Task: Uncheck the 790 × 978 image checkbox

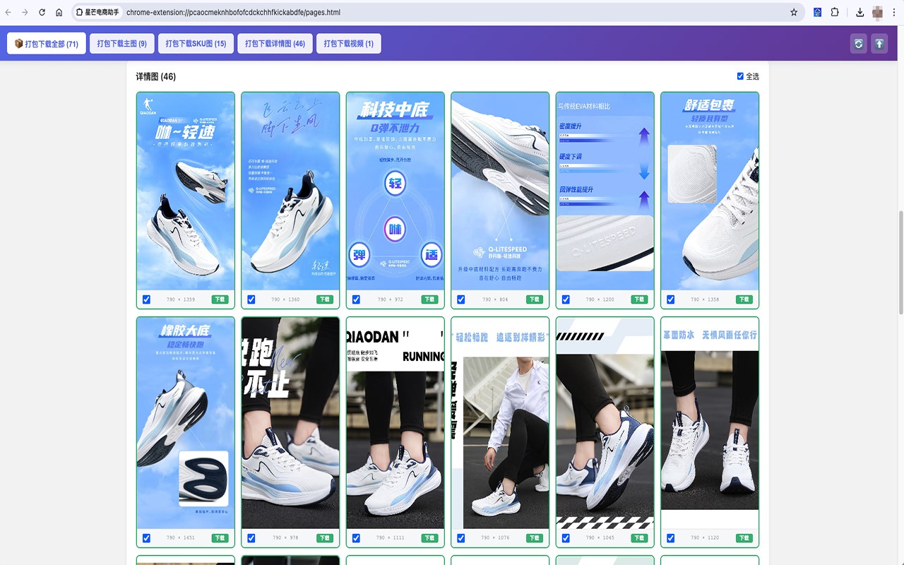Action: [251, 538]
